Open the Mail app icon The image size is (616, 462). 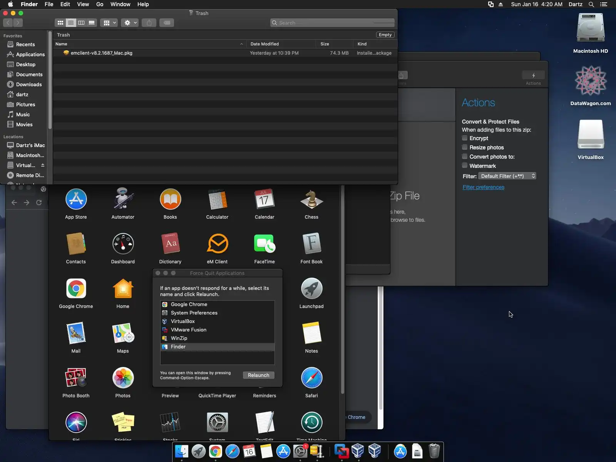pos(76,333)
